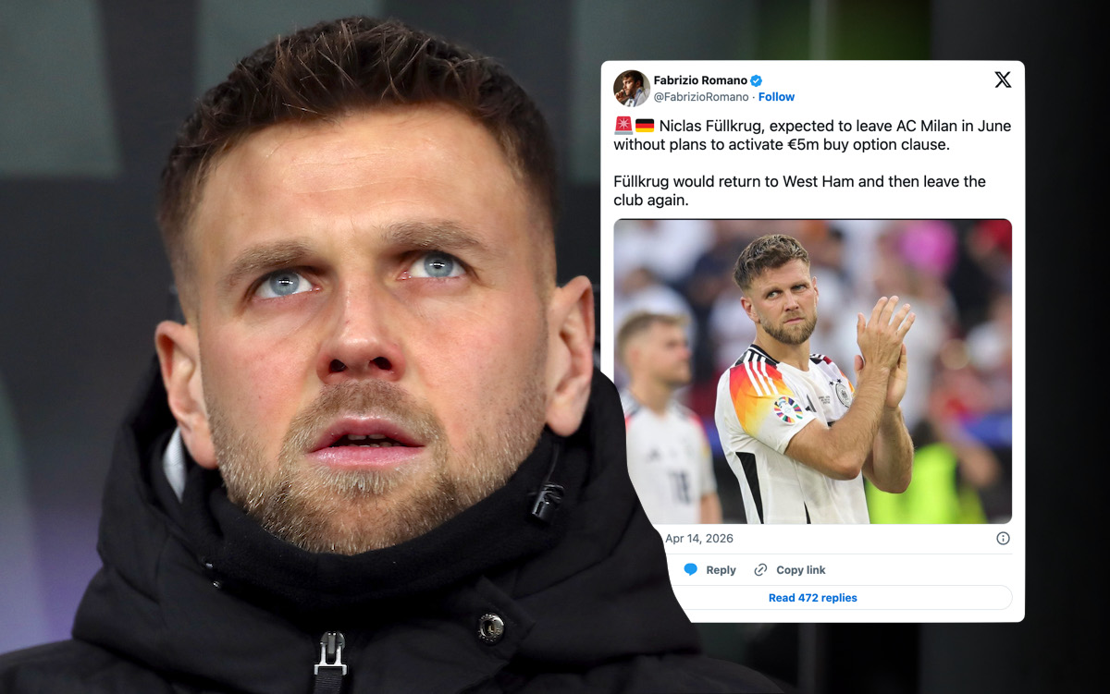Expand the Füllkrug applauding tweet photo
The image size is (1110, 694).
tap(812, 371)
